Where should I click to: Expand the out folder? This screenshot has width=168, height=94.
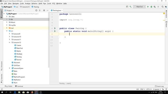[x=7, y=28]
